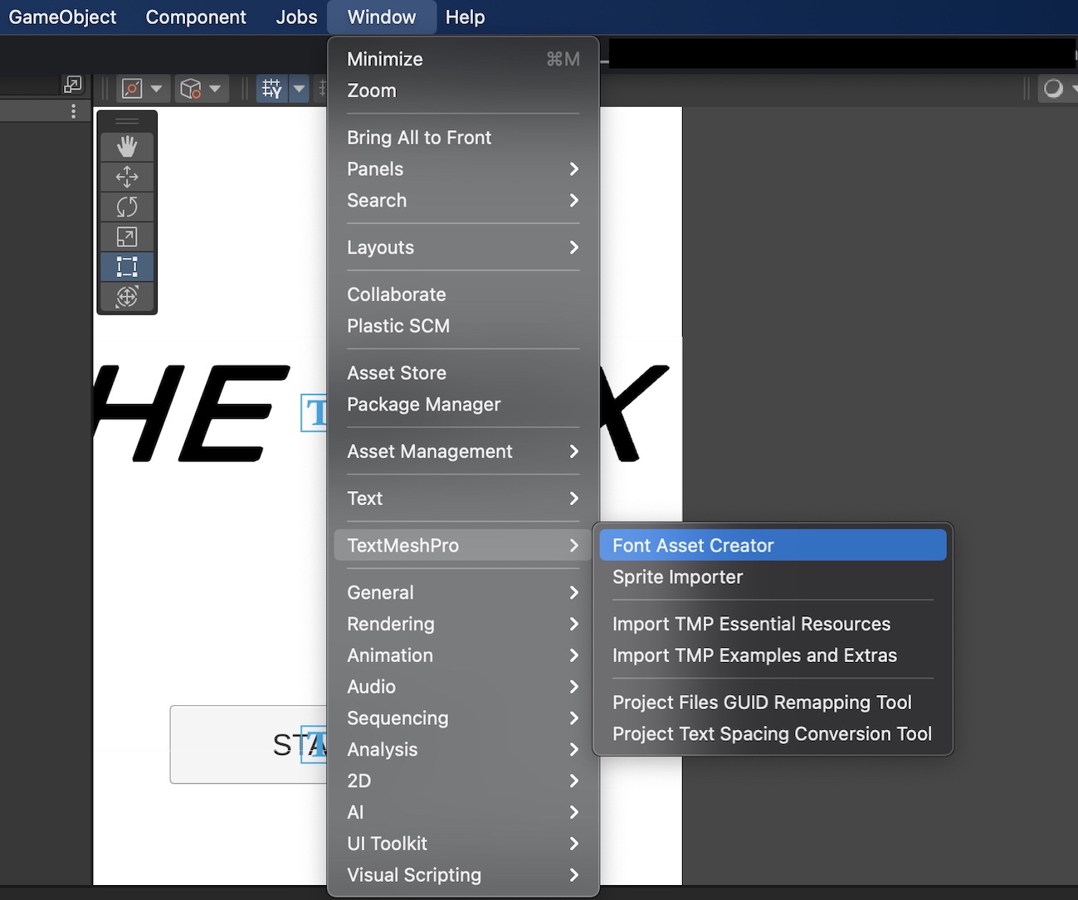Viewport: 1078px width, 900px height.
Task: Open the GameObject menu
Action: click(x=62, y=17)
